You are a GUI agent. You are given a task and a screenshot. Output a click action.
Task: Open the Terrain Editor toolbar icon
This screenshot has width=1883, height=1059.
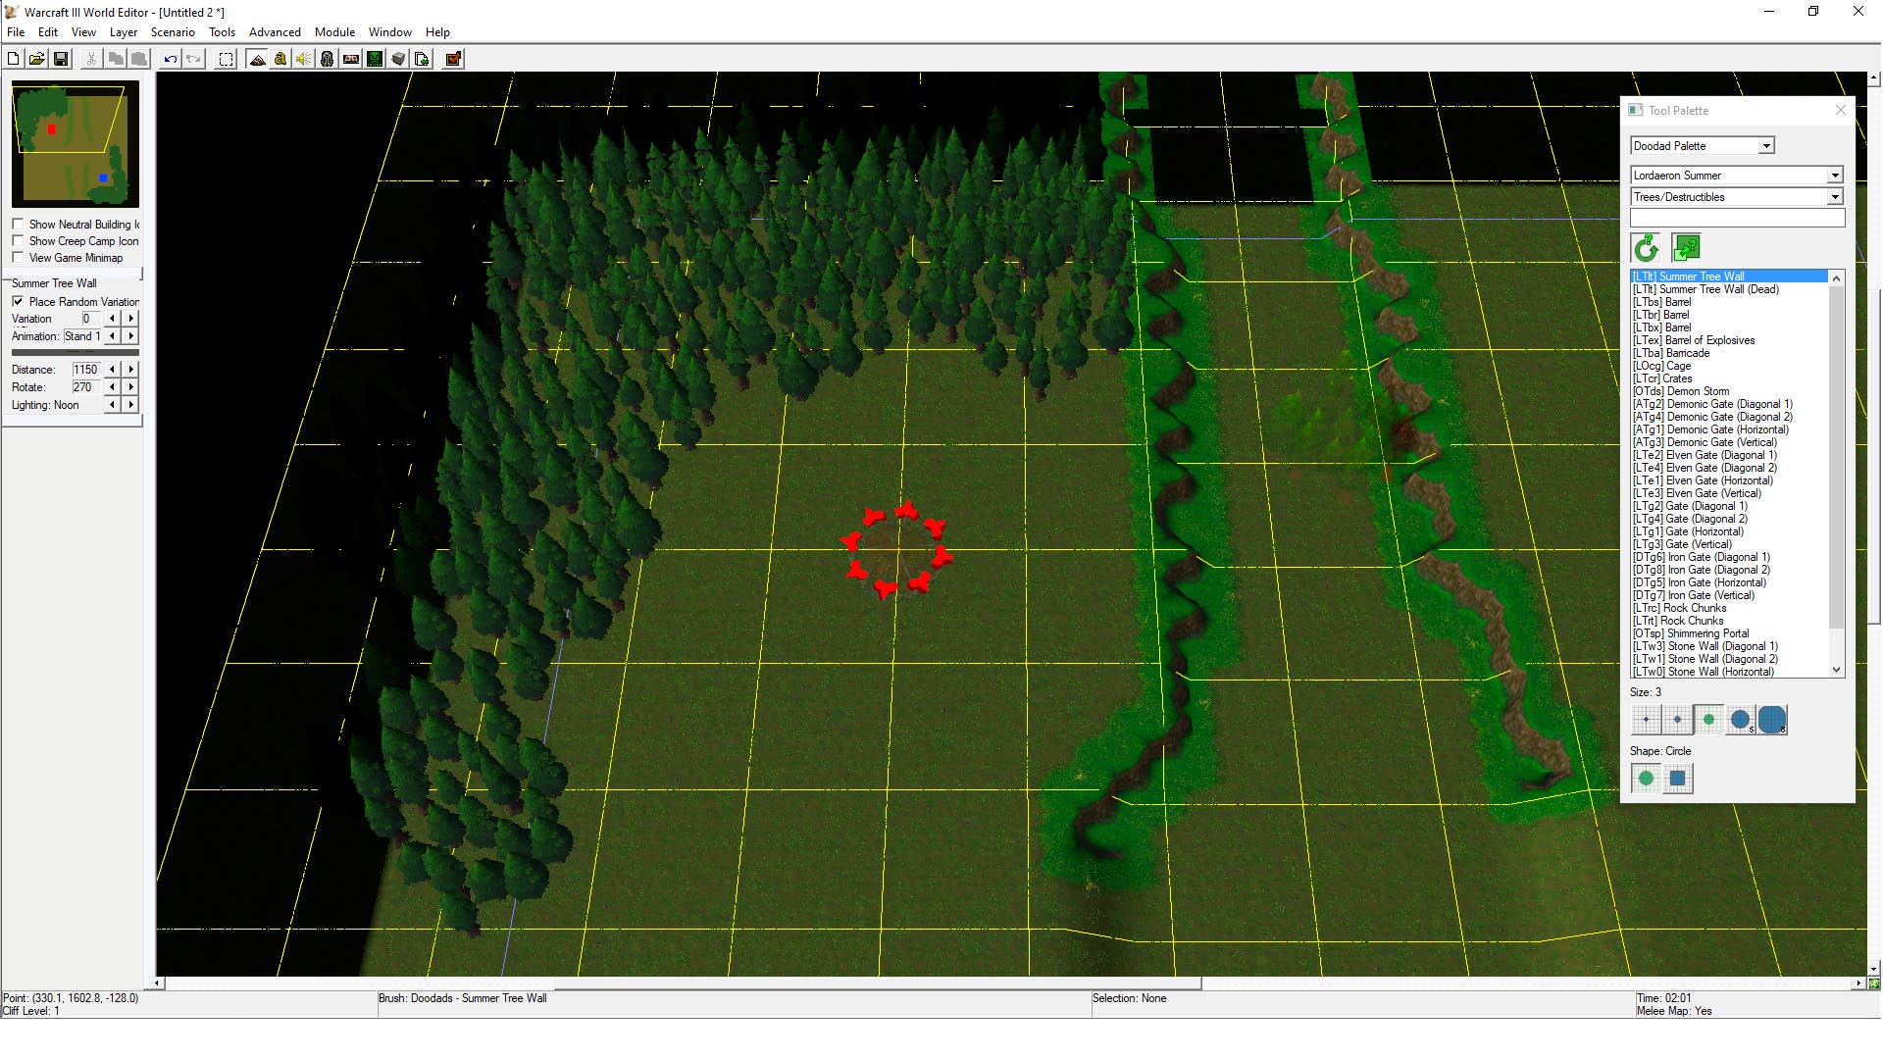(x=257, y=60)
